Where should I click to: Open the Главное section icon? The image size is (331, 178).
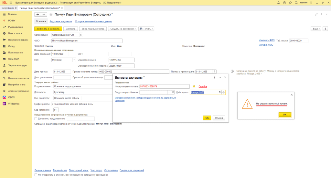pos(4,14)
